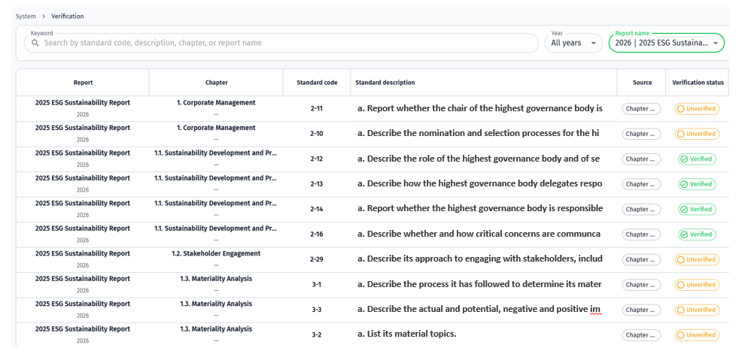
Task: Select standard code 2-16 cell
Action: [317, 234]
